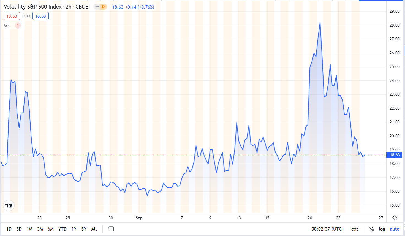
Task: Select the 5Y time range
Action: tap(84, 229)
